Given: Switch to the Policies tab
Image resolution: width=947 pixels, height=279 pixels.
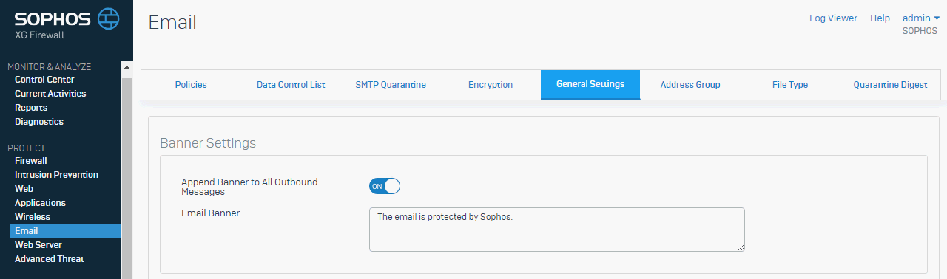Looking at the screenshot, I should tap(191, 85).
